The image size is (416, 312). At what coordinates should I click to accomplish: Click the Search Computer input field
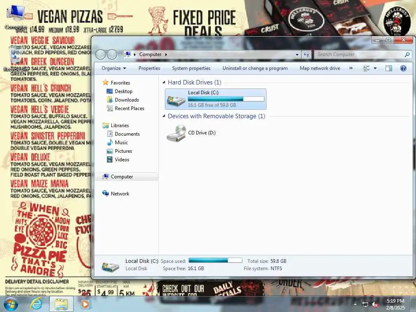(360, 54)
